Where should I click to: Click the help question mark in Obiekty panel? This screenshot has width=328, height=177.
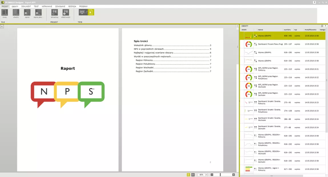[x=325, y=26]
